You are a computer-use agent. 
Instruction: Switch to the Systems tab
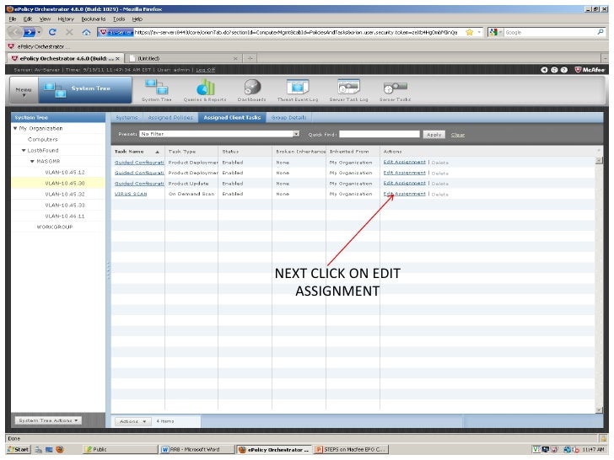click(x=127, y=117)
